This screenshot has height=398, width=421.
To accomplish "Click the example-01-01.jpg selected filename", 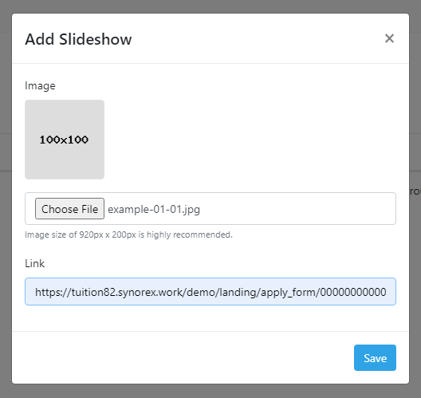I will tap(154, 209).
